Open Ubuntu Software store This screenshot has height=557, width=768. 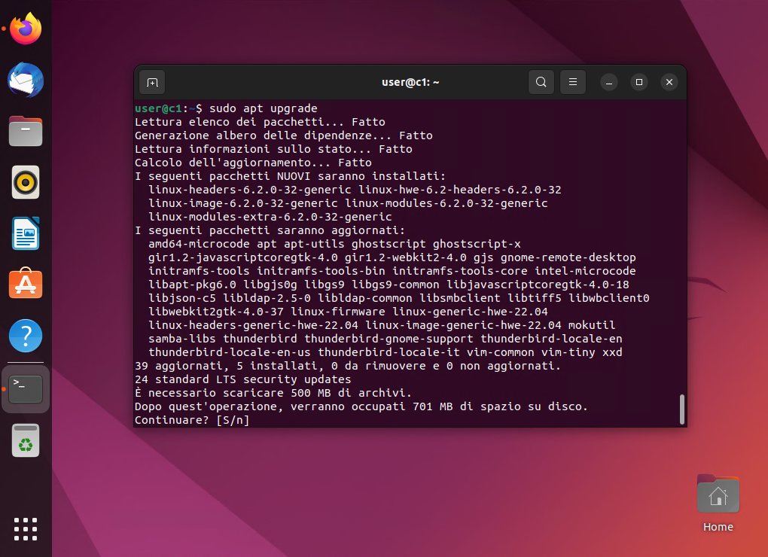click(x=26, y=284)
